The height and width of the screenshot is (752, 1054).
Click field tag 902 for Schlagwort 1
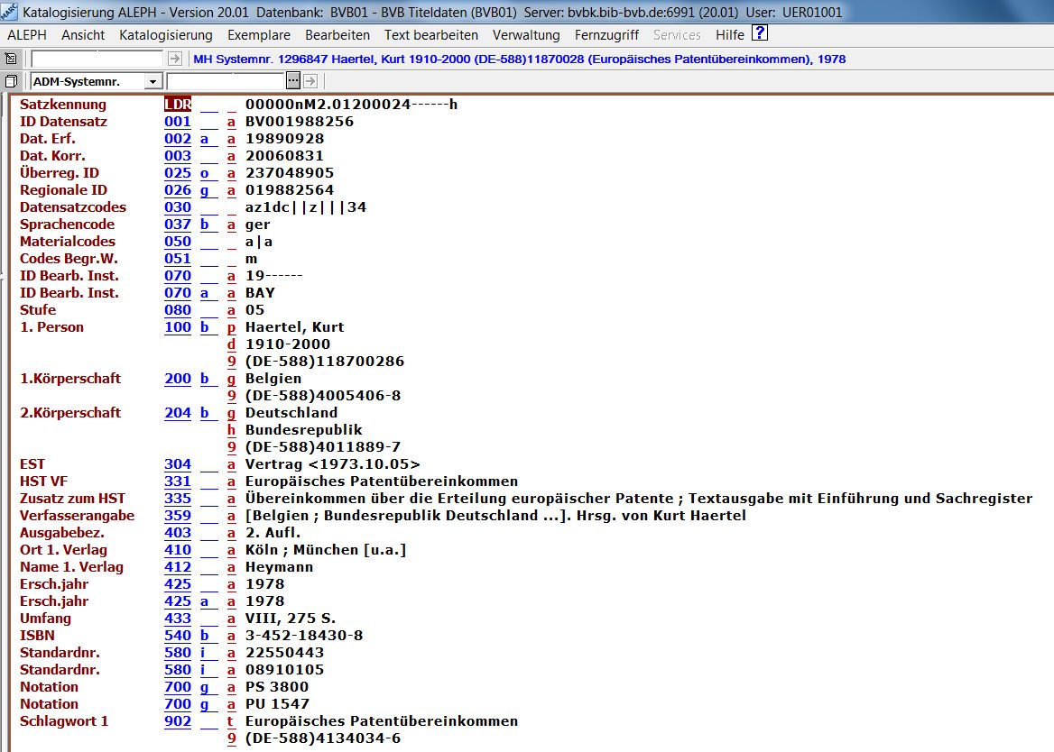point(178,721)
